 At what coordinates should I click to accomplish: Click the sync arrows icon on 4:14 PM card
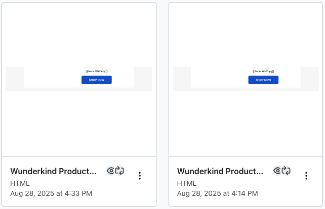click(x=286, y=171)
